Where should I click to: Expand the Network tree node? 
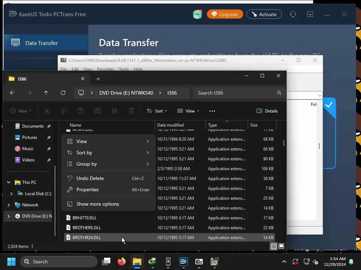(x=9, y=205)
